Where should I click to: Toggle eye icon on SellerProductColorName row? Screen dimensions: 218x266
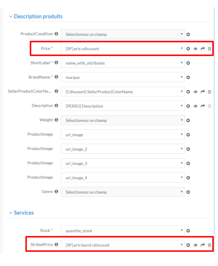(195, 92)
